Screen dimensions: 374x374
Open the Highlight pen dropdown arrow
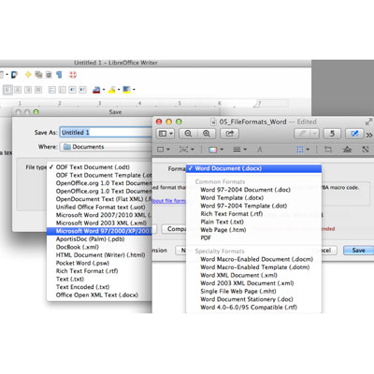[315, 134]
